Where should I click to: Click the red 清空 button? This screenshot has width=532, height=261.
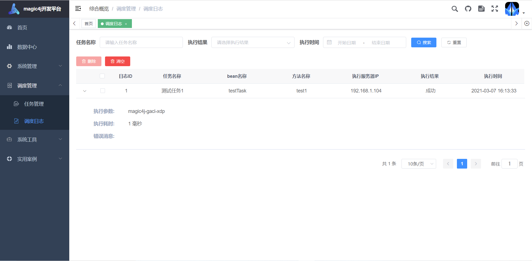(117, 61)
